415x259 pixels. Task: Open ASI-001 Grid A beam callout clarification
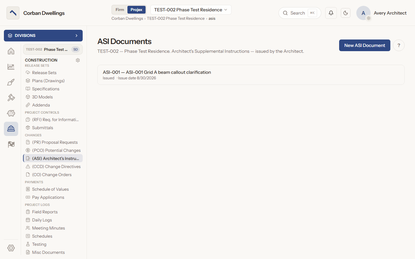pyautogui.click(x=251, y=75)
